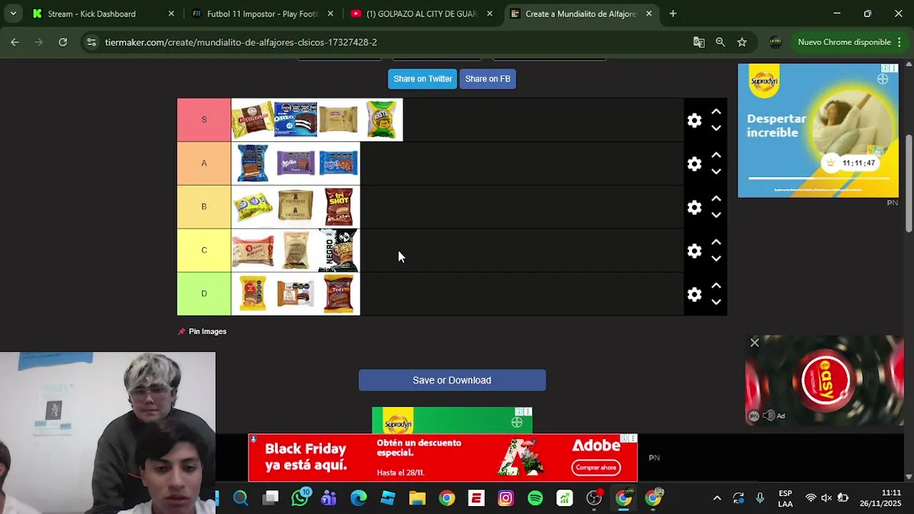914x514 pixels.
Task: Open Spotify from taskbar
Action: tap(535, 498)
